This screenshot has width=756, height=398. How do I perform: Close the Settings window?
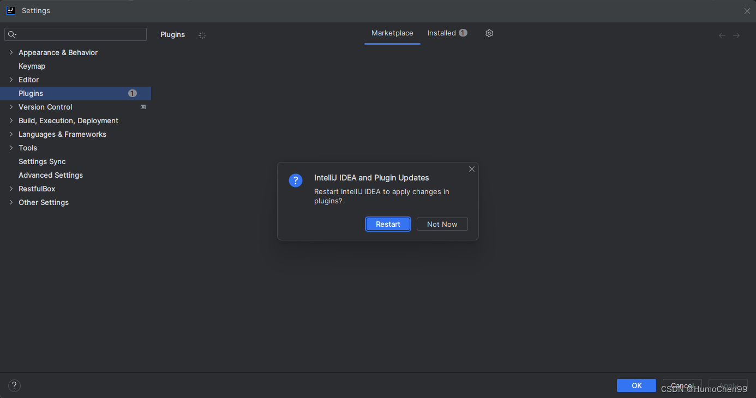[747, 11]
